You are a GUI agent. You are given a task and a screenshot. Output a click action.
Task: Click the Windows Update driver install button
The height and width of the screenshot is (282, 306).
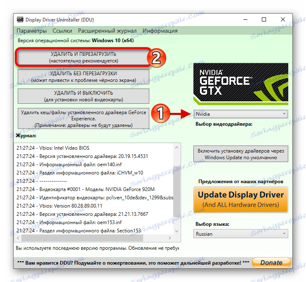click(240, 154)
